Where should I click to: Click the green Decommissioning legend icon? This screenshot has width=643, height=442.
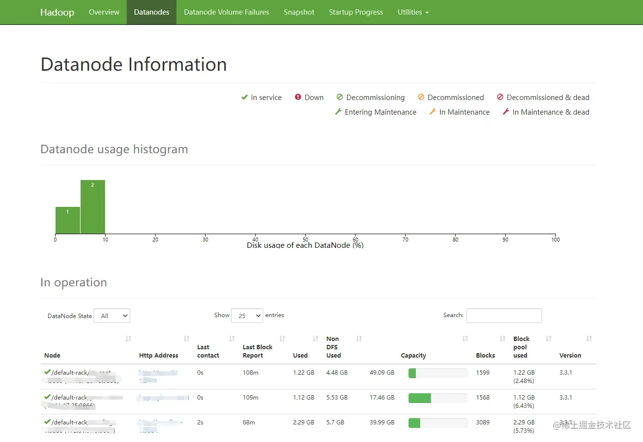point(340,97)
